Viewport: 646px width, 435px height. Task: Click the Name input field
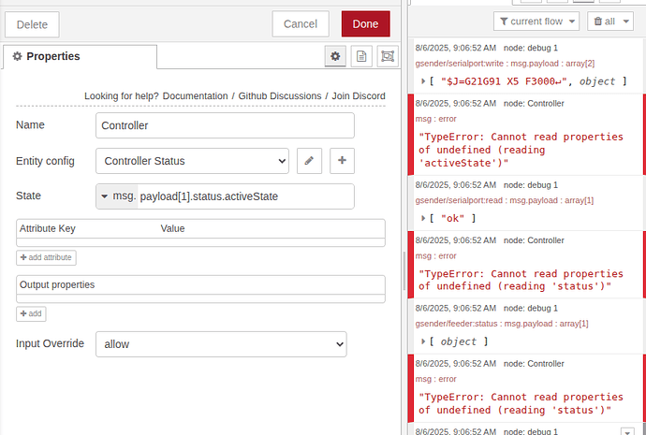point(225,125)
